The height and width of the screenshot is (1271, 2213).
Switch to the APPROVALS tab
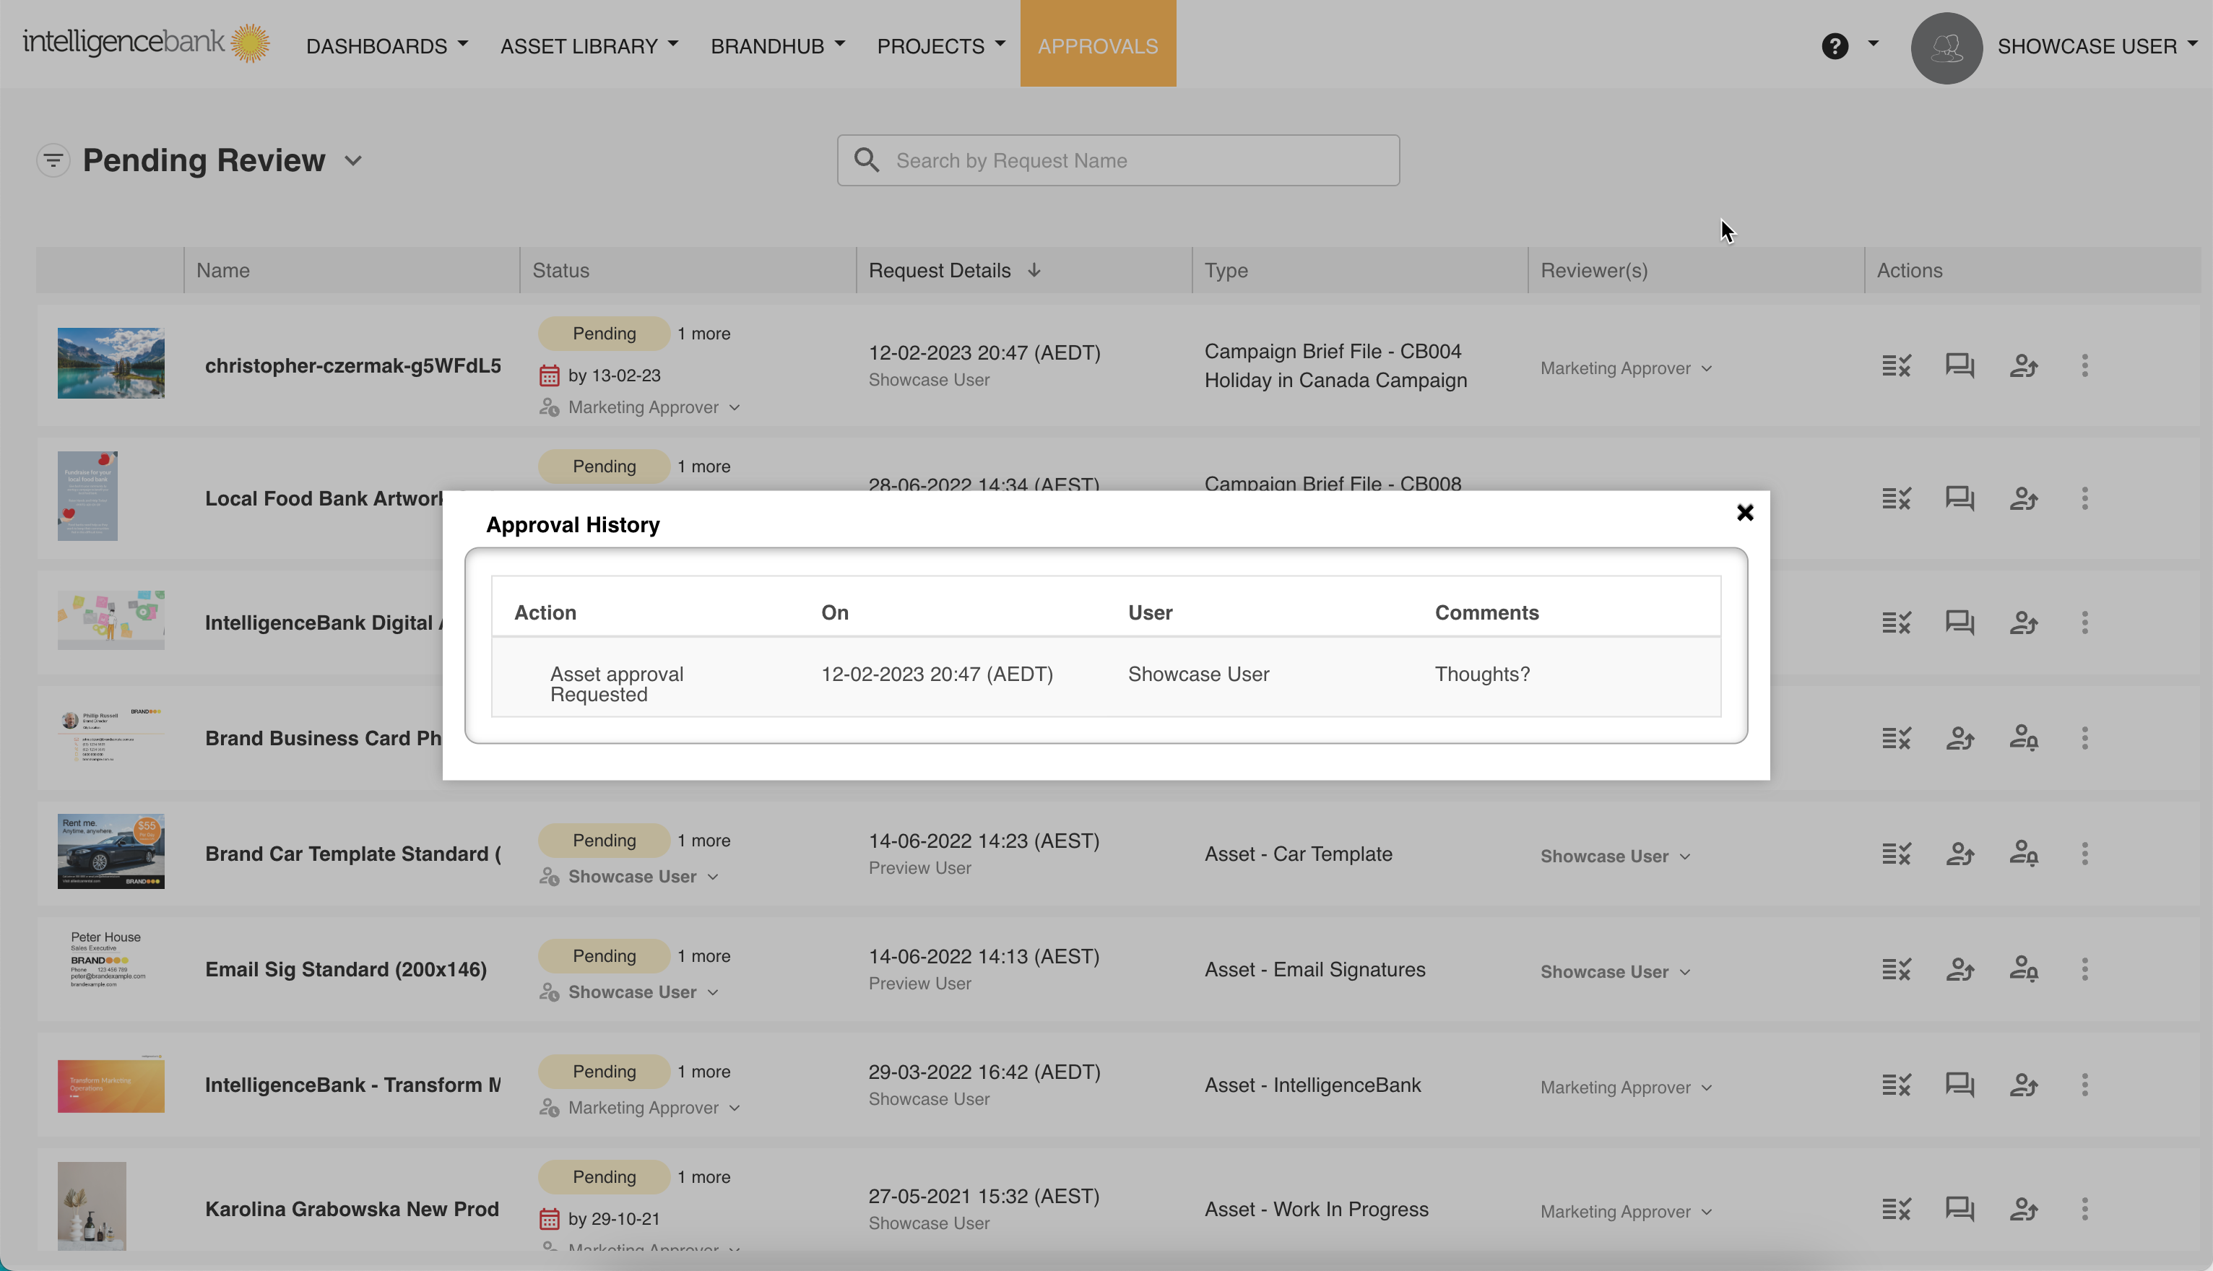(1097, 45)
